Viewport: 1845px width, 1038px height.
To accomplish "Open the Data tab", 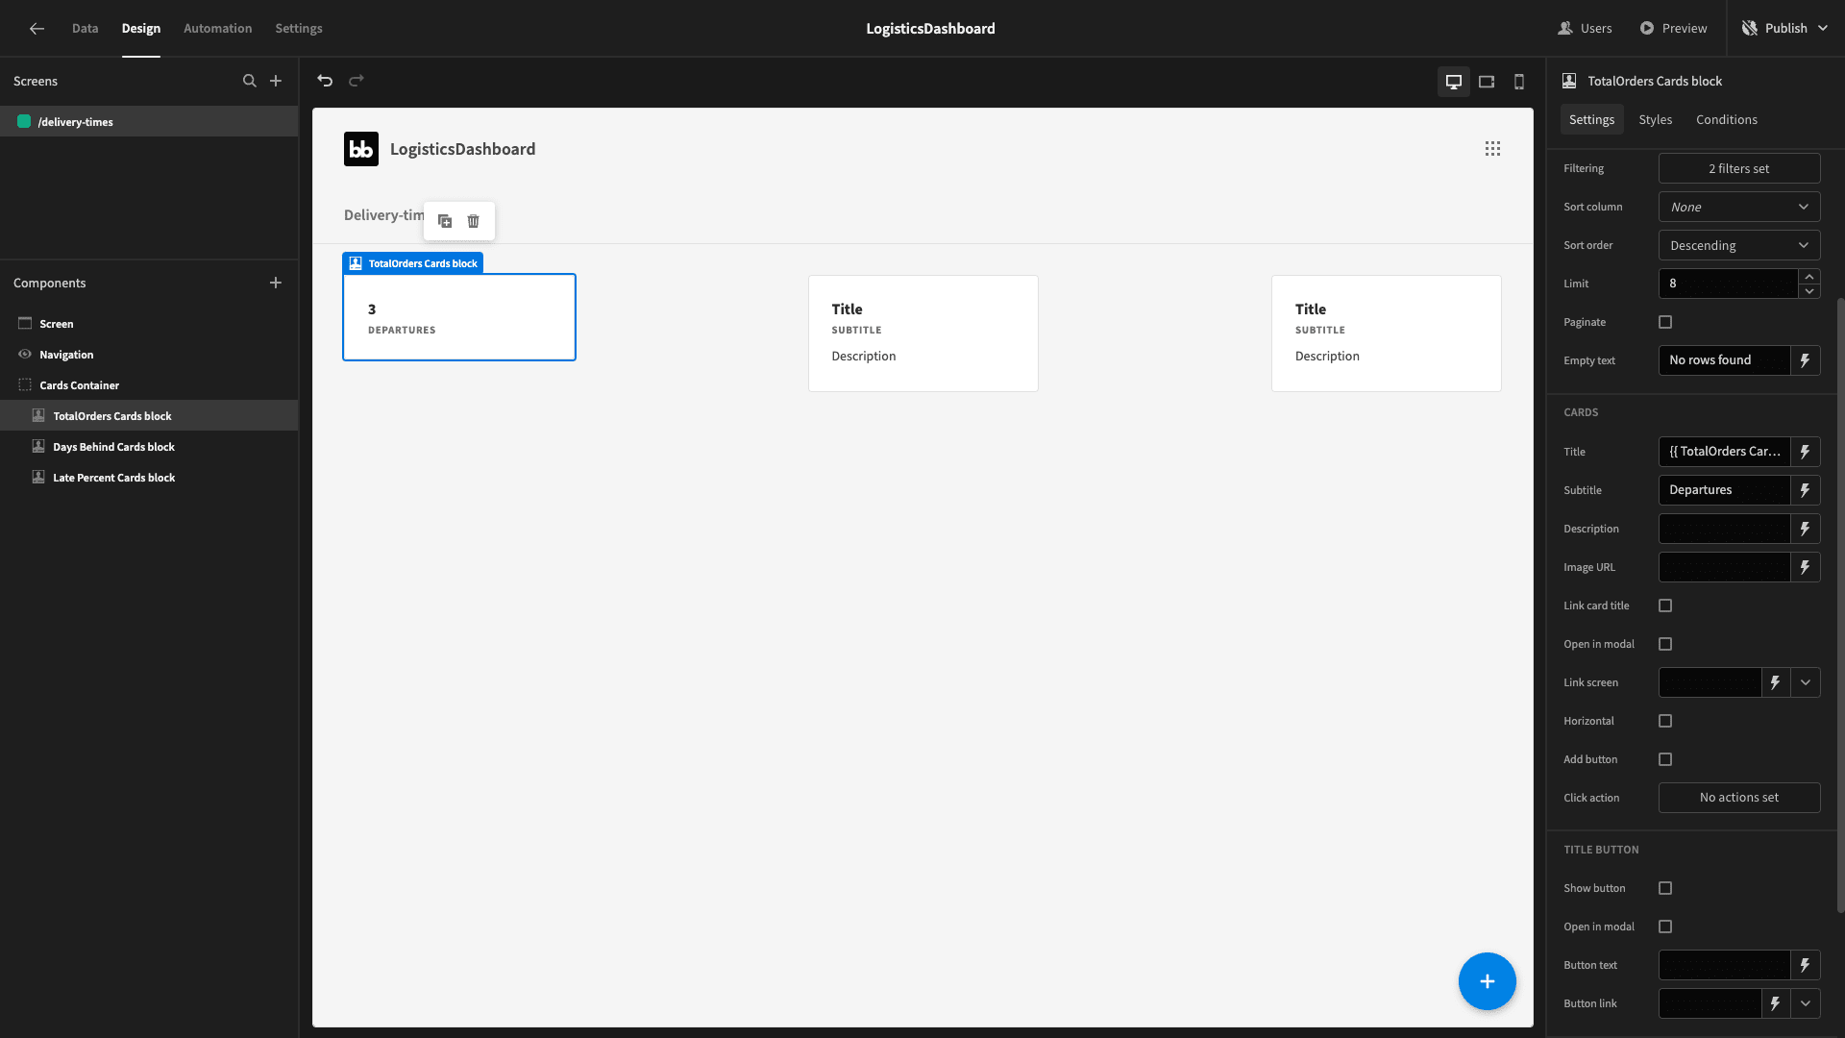I will 85,29.
